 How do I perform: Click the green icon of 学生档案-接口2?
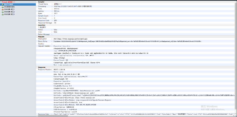pyautogui.click(x=3, y=12)
